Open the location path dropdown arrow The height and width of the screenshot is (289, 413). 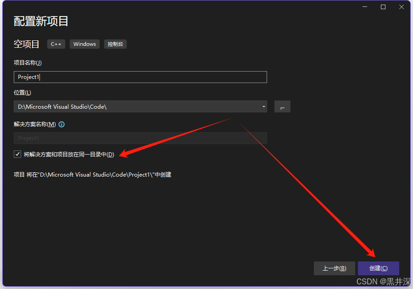[263, 106]
